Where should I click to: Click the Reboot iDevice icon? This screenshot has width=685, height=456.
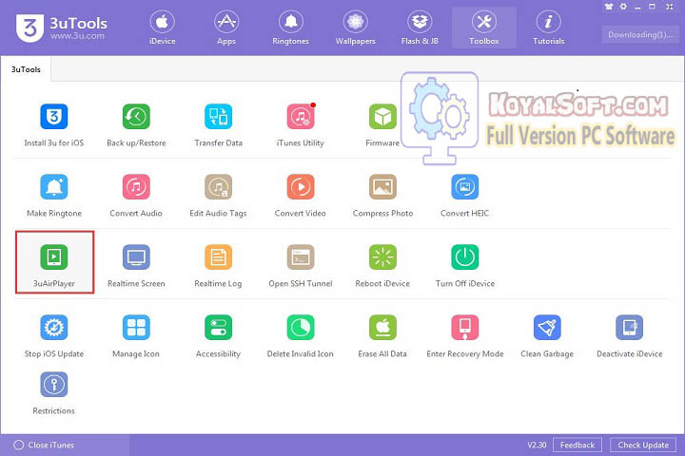click(x=382, y=257)
